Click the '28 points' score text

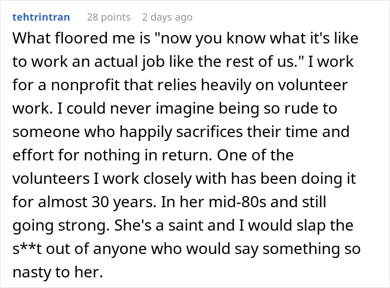(110, 17)
